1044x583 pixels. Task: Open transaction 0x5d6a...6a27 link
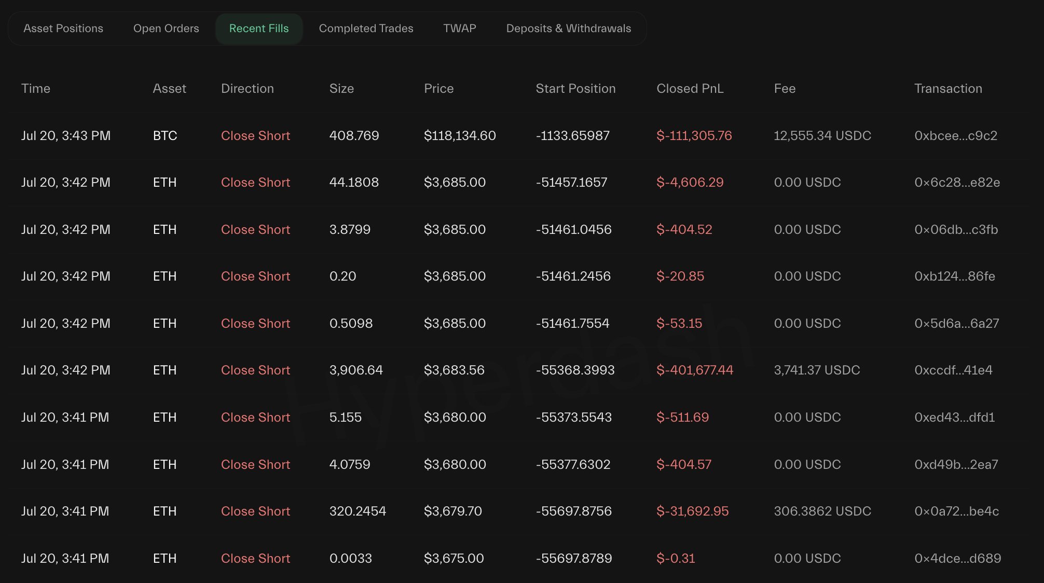click(x=957, y=324)
